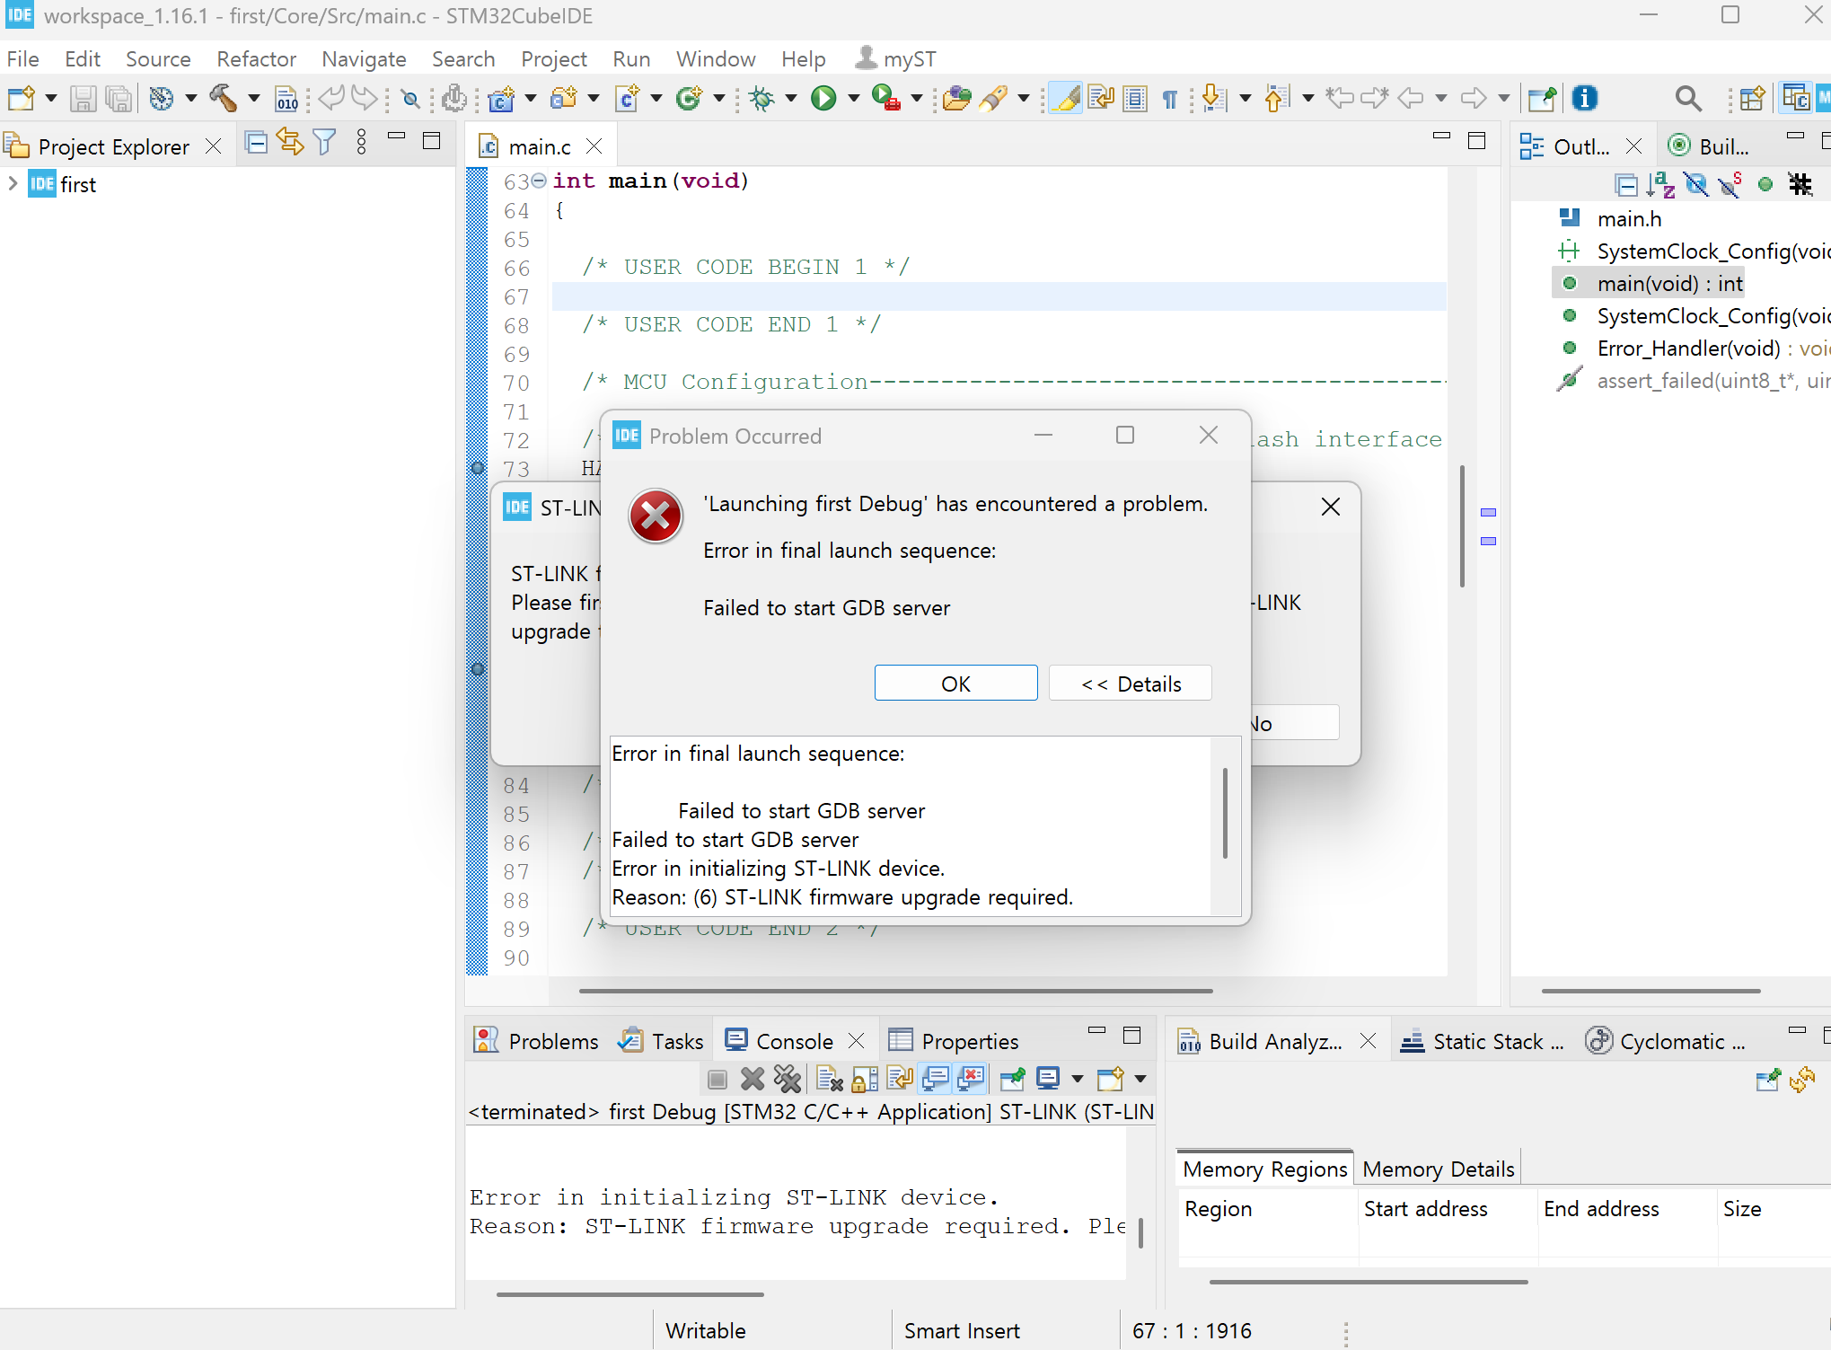Toggle Word Wrap in Console toolbar

point(900,1078)
